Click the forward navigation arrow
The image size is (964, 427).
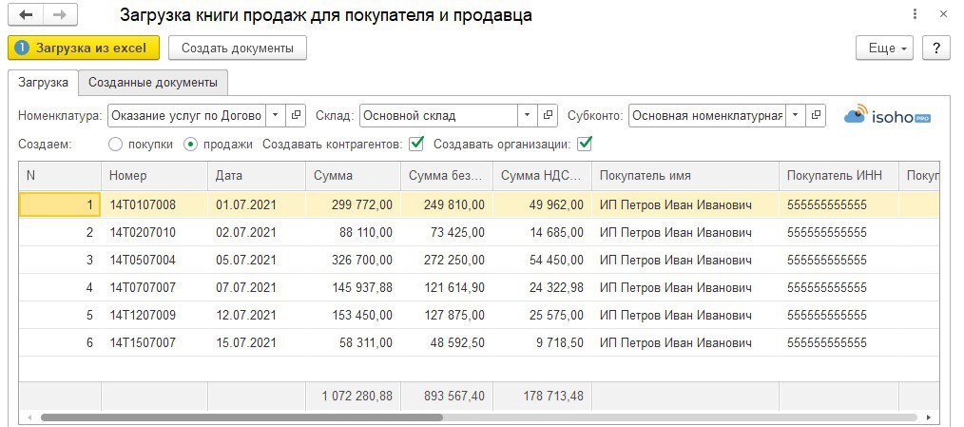coord(59,16)
